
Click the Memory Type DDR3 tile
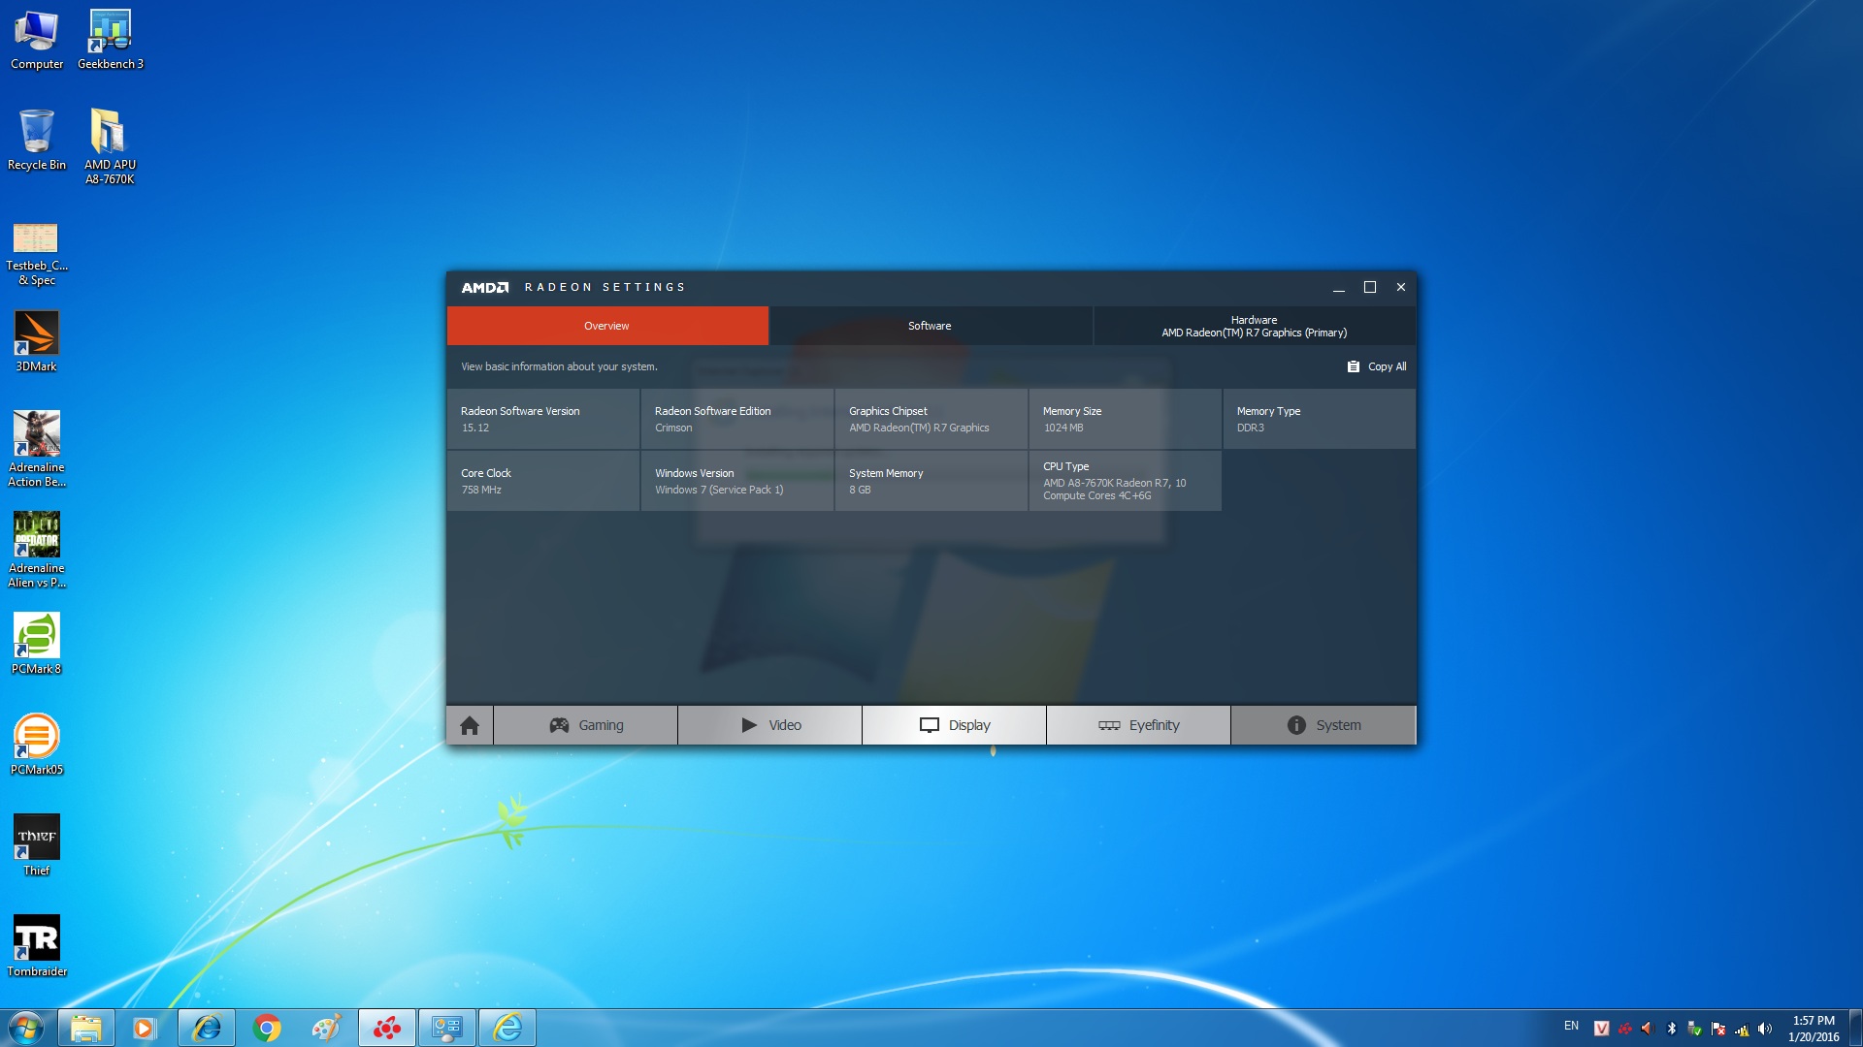coord(1320,419)
